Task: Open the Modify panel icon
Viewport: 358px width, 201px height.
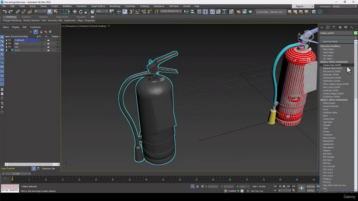Action: [x=328, y=27]
